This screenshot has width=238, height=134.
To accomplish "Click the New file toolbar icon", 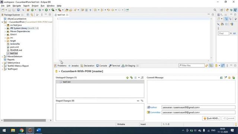I will pyautogui.click(x=3, y=10).
